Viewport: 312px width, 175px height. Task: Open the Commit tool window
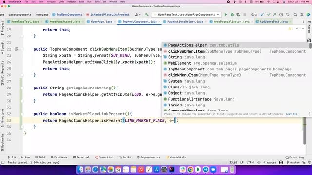click(2, 48)
